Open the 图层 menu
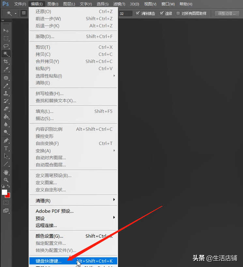This screenshot has height=267, width=243. [69, 4]
